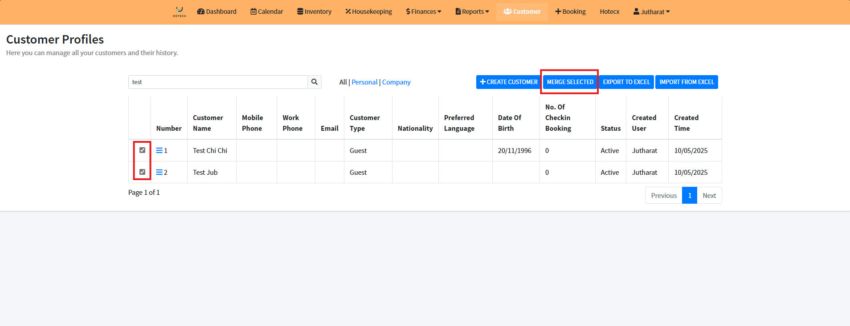Viewport: 850px width, 326px height.
Task: Filter customers by Company link
Action: point(396,82)
